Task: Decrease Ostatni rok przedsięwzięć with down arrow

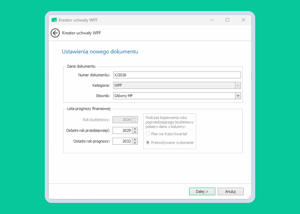Action: pyautogui.click(x=135, y=132)
